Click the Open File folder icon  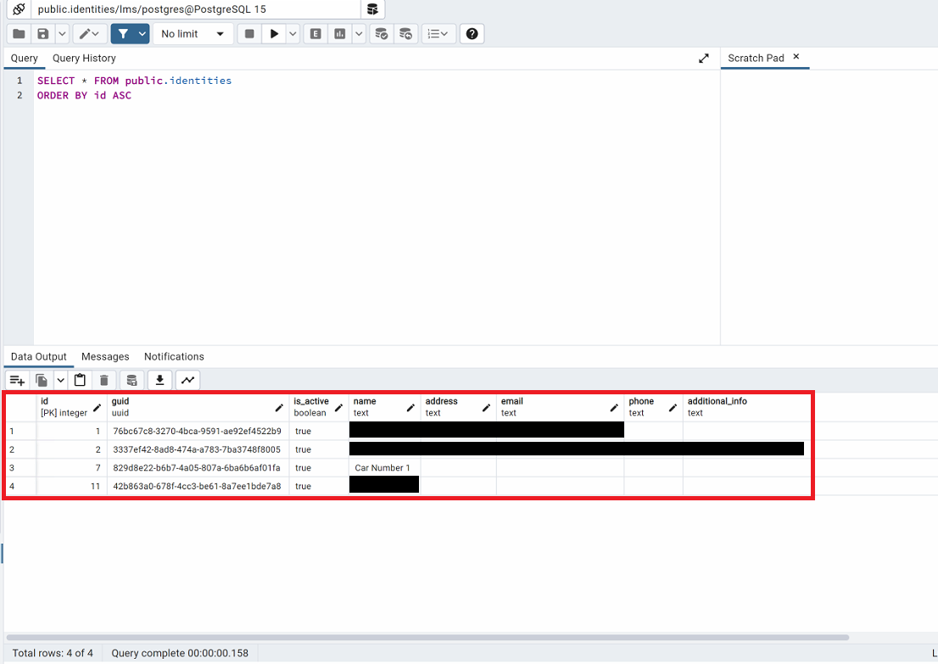(19, 34)
